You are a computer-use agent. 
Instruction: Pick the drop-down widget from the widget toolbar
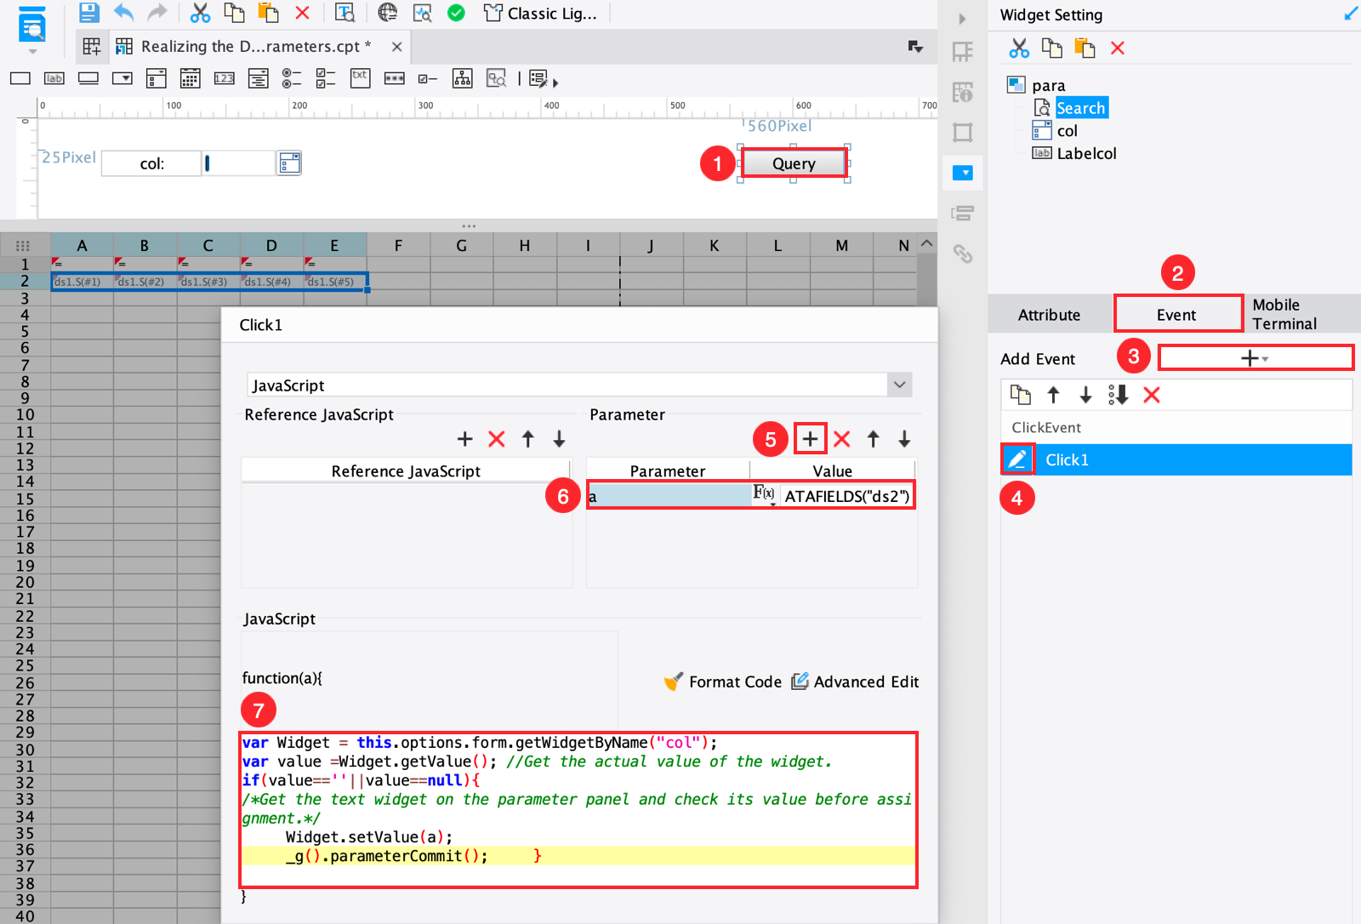click(122, 78)
